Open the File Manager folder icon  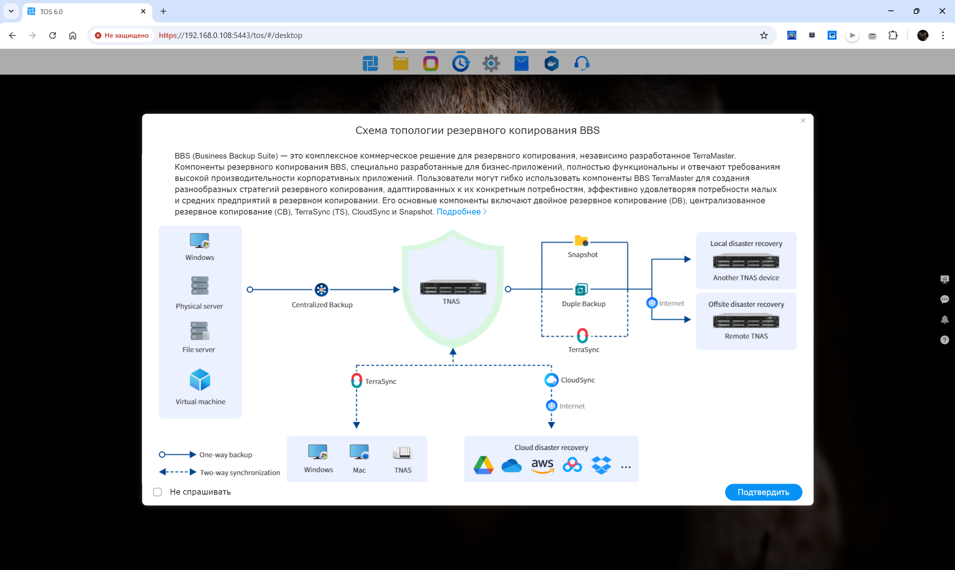pos(401,63)
